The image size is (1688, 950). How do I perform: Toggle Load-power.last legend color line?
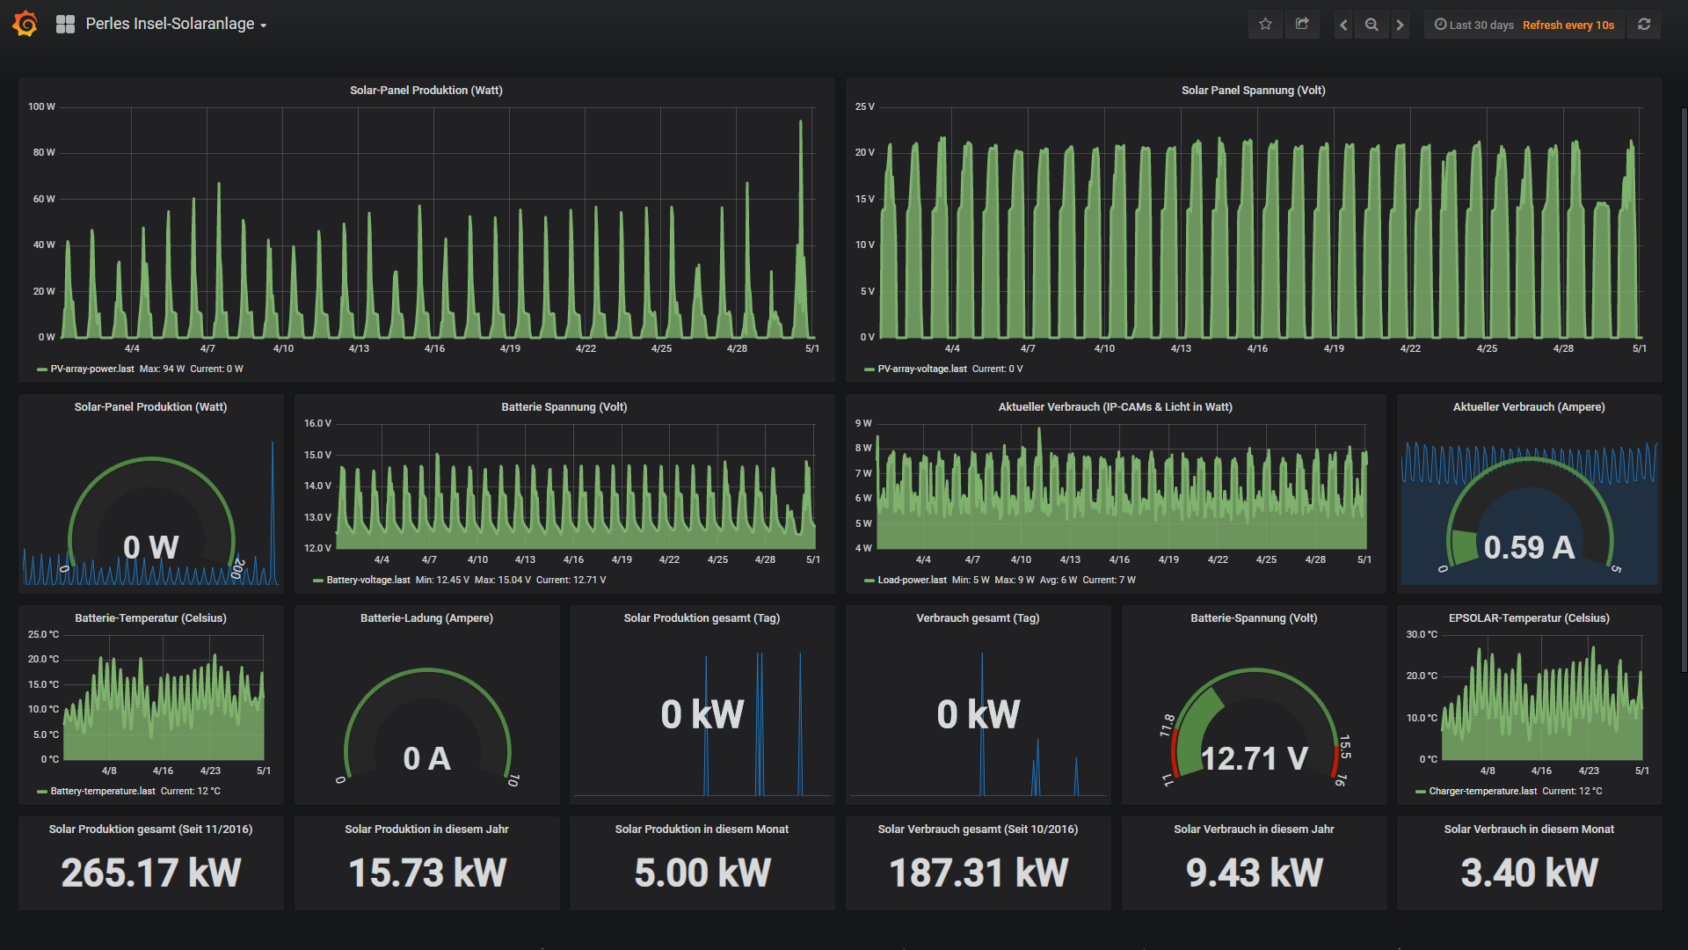click(869, 581)
